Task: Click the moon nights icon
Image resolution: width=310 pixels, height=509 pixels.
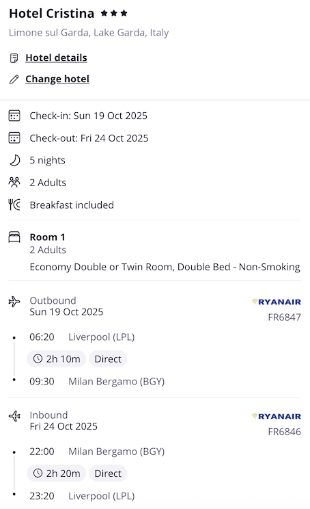Action: [14, 160]
